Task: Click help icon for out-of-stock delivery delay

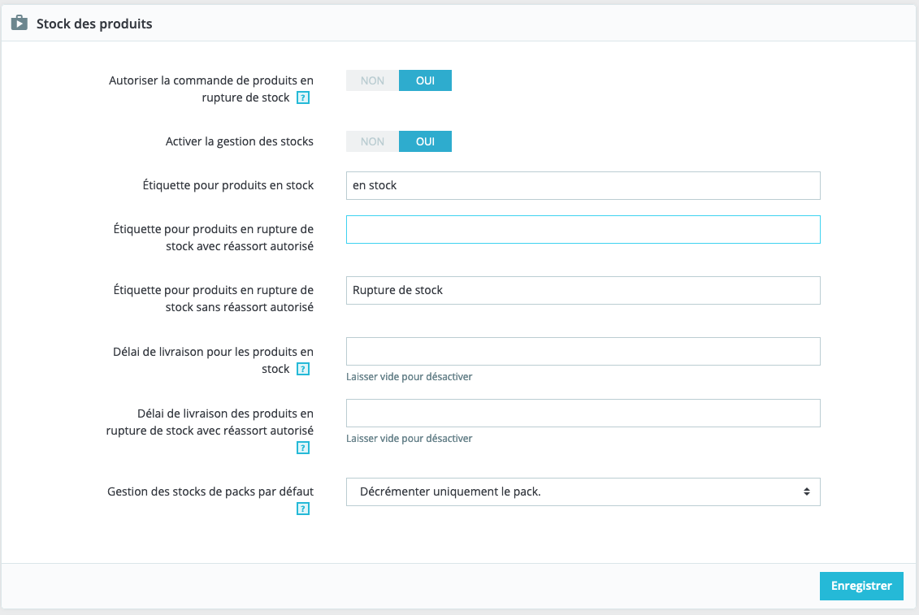Action: pyautogui.click(x=303, y=448)
